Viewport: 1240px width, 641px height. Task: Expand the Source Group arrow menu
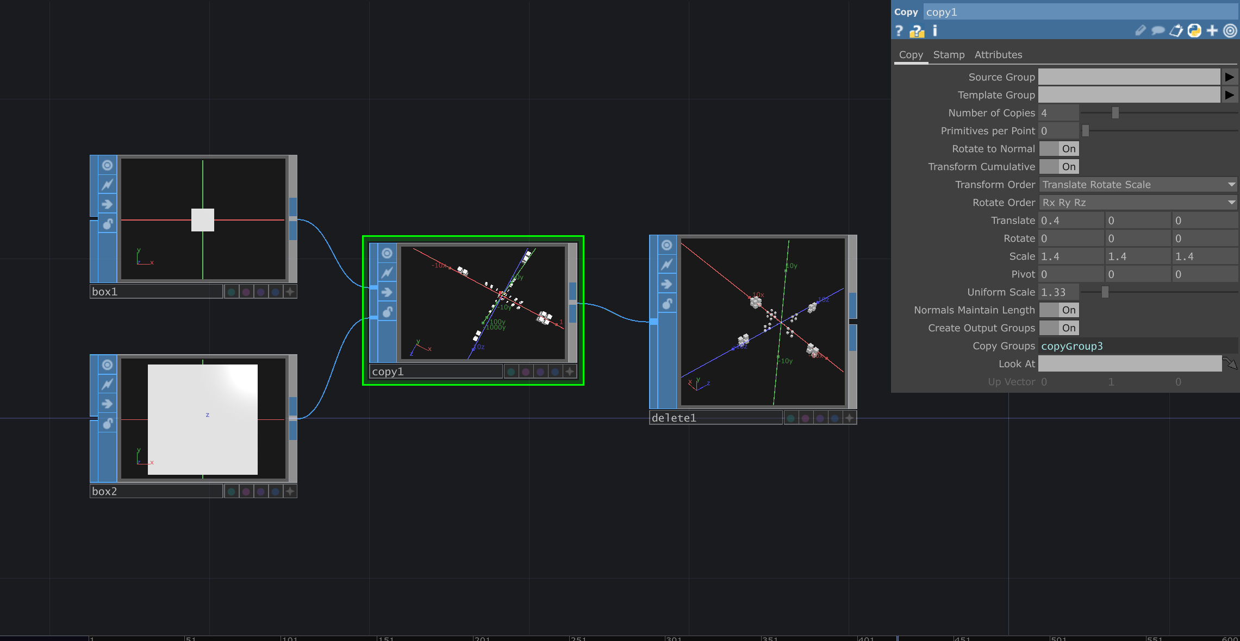1229,77
